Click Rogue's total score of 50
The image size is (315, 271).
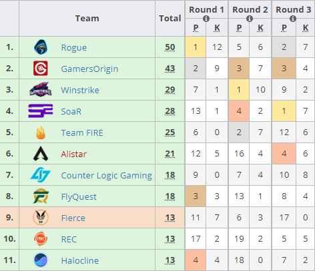pos(170,47)
